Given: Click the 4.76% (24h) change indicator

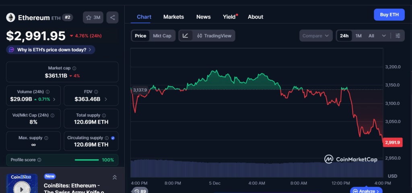Looking at the screenshot, I should click(x=86, y=36).
